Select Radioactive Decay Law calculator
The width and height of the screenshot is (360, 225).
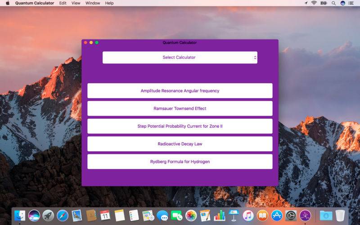point(180,144)
